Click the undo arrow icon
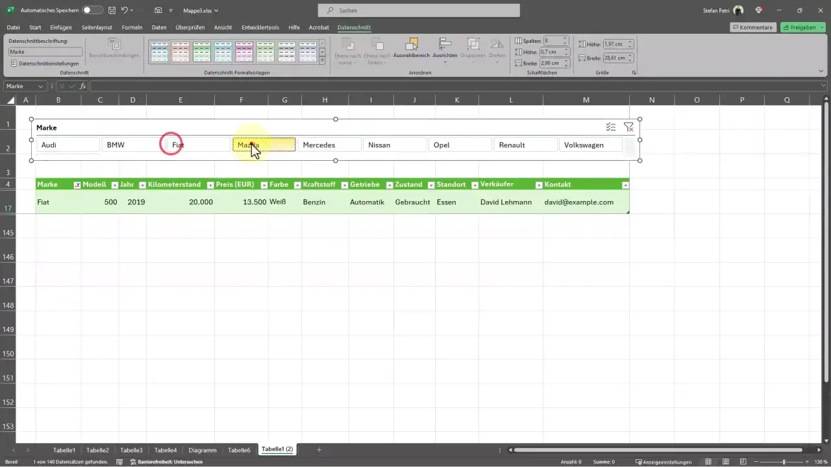 (124, 10)
